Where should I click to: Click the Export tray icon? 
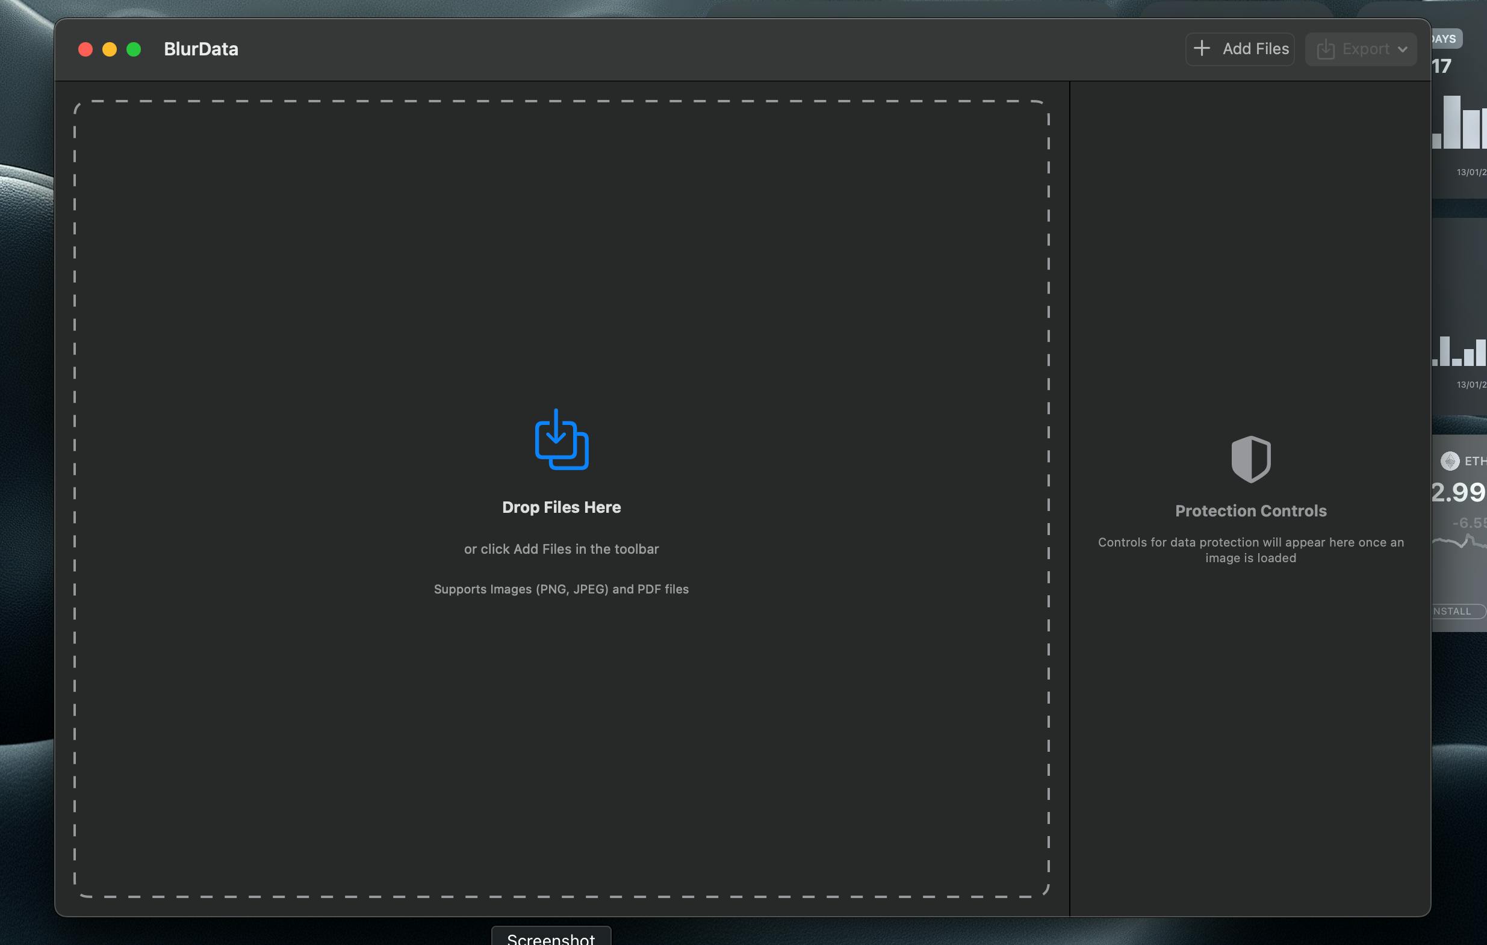pos(1325,49)
